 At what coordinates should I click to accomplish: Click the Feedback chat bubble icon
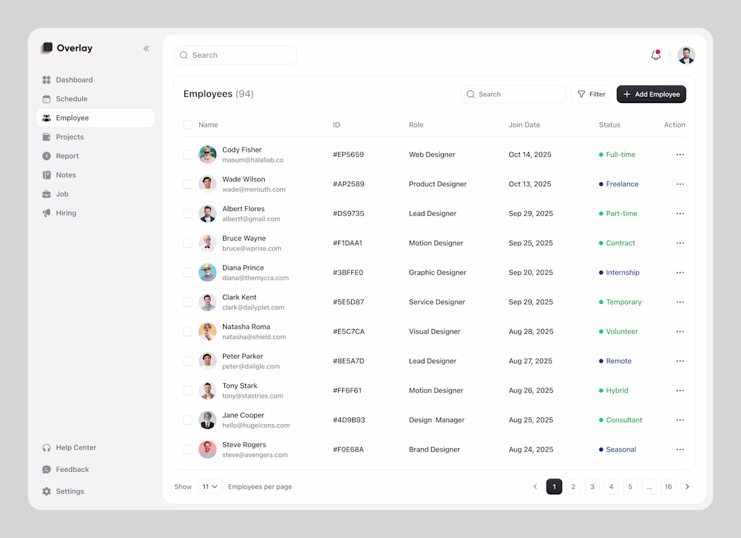46,469
